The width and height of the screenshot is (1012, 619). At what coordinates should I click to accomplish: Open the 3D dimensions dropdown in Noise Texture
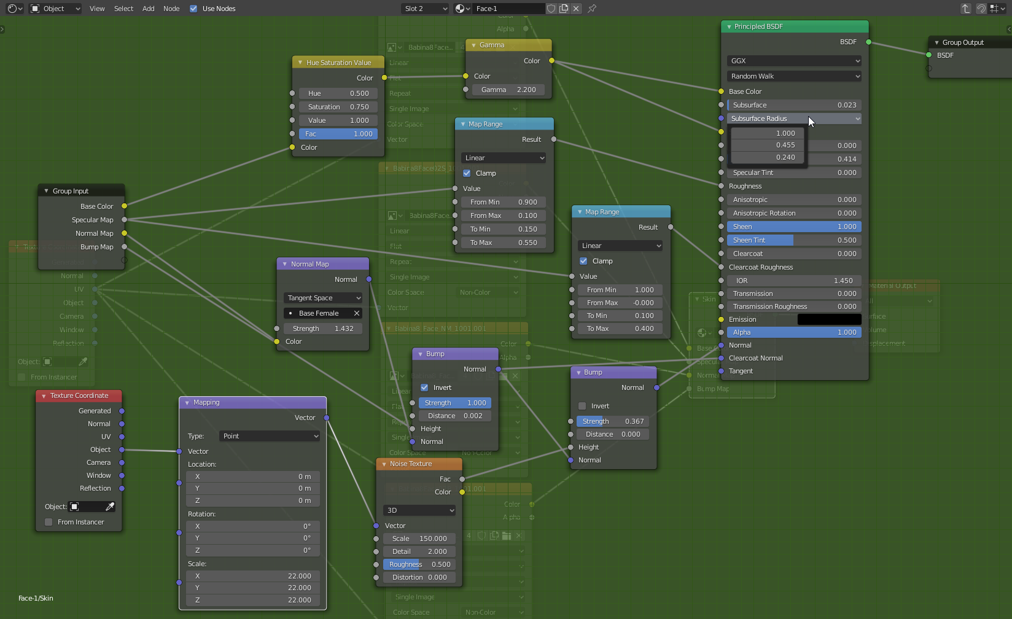(419, 510)
